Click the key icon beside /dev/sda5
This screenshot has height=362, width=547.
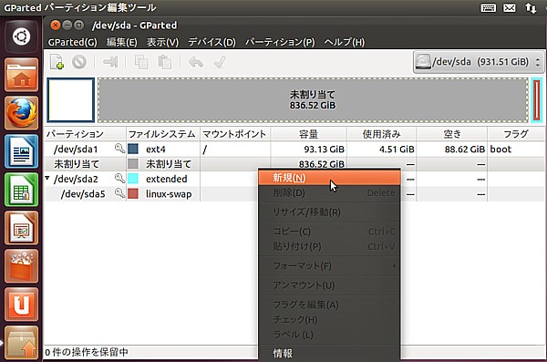click(x=119, y=192)
